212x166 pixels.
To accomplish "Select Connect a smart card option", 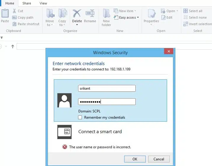I will tap(100, 132).
